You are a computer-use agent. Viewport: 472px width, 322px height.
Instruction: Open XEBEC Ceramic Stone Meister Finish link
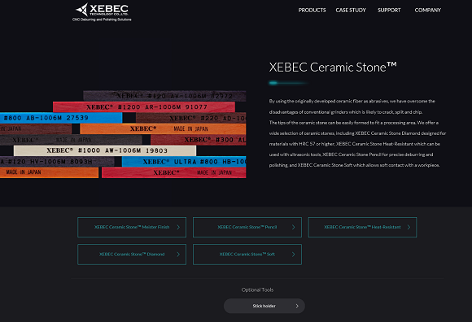coord(132,228)
